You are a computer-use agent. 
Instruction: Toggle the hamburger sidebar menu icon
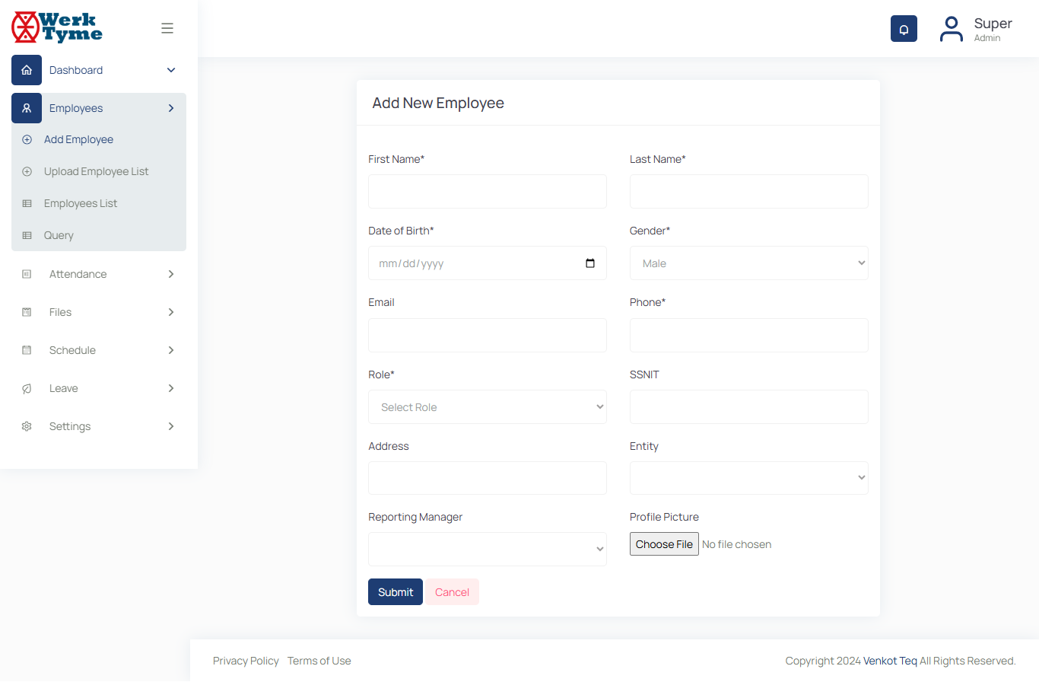167,28
